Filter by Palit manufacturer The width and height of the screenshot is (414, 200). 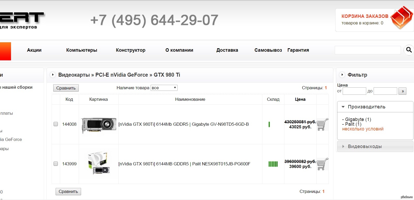(352, 124)
